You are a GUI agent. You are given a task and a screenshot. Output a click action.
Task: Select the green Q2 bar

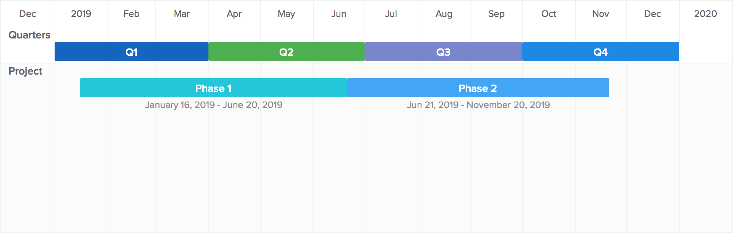pos(287,52)
